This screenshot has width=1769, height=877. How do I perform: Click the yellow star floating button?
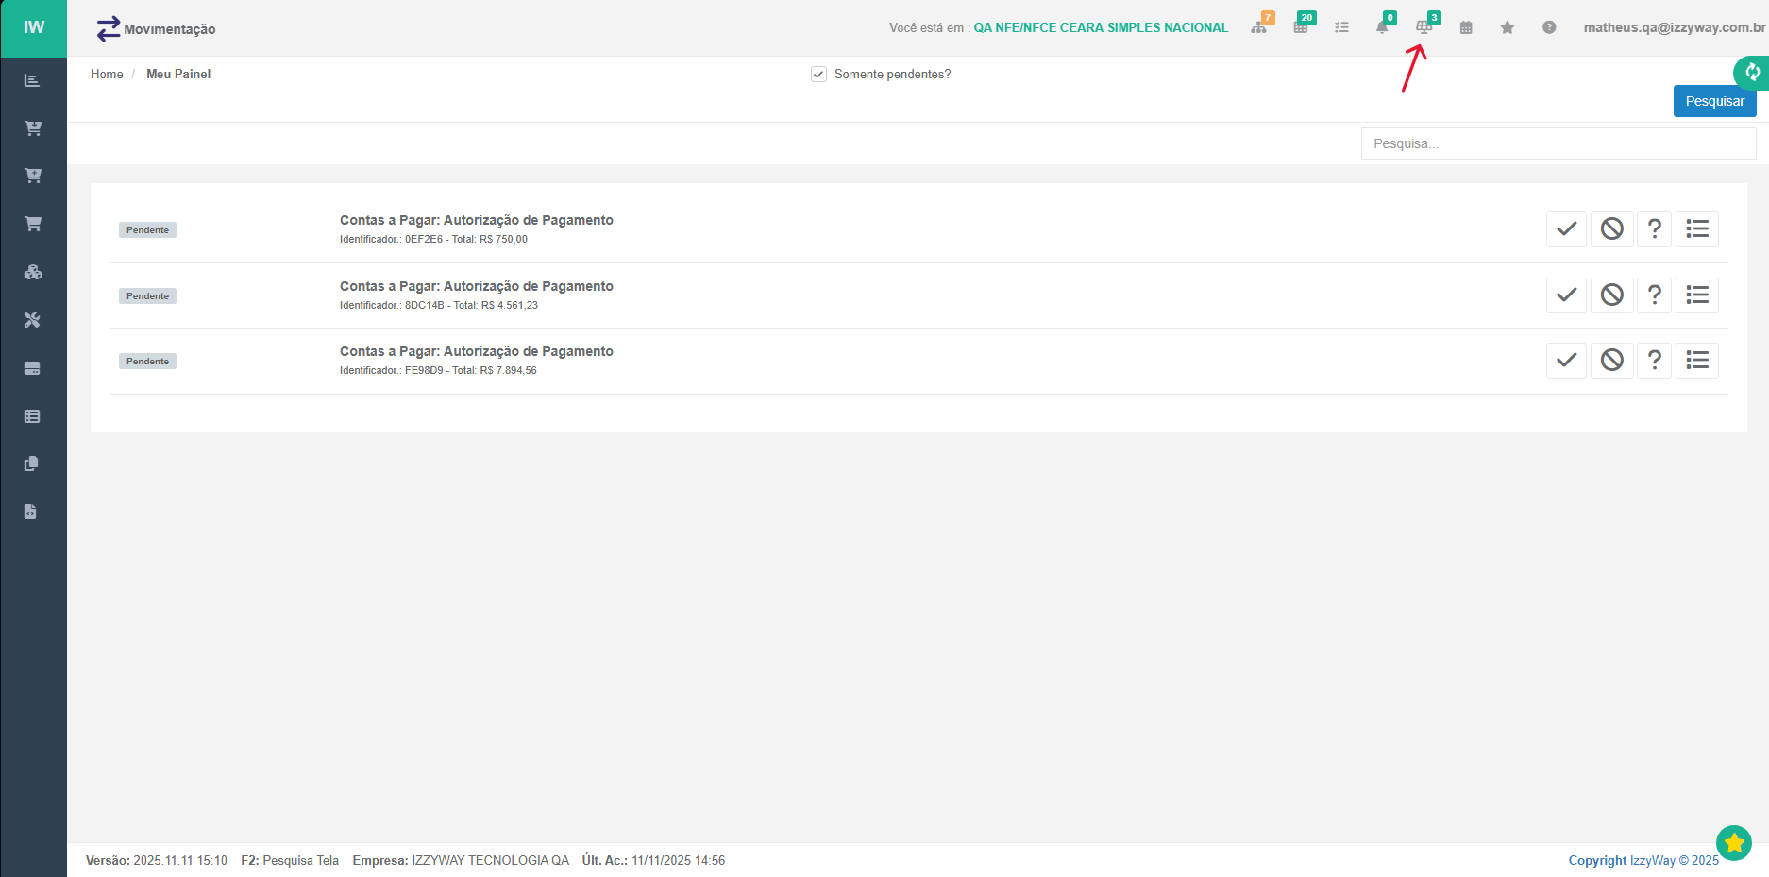tap(1734, 842)
